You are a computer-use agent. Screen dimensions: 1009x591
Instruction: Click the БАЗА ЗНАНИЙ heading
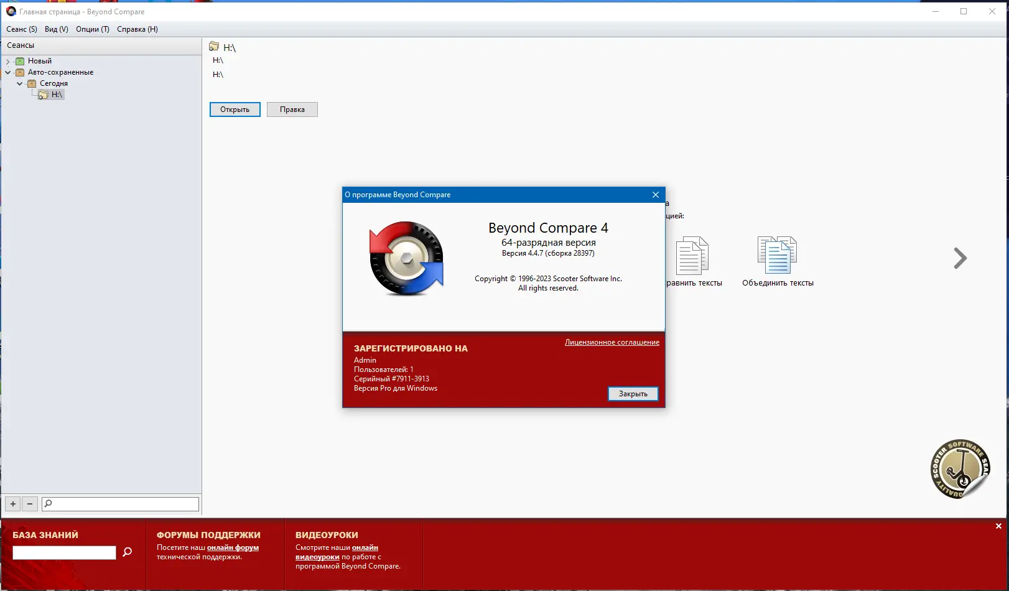(45, 535)
